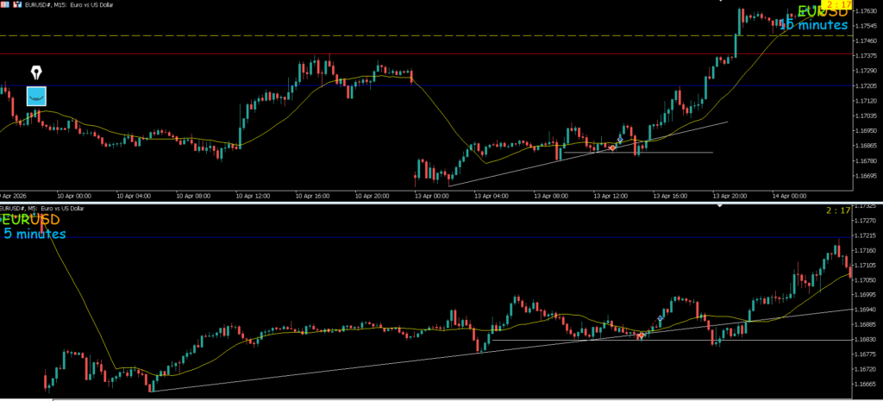883x401 pixels.
Task: Select the red diamond marker on M5 chart
Action: coord(641,335)
